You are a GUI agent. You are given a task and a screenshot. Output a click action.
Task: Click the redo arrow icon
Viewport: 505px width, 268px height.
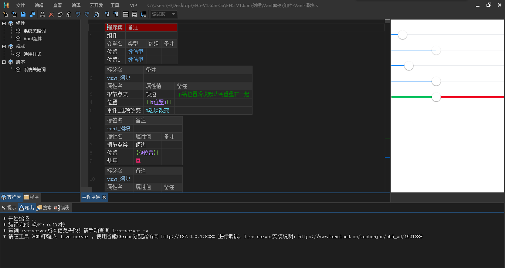tap(87, 14)
